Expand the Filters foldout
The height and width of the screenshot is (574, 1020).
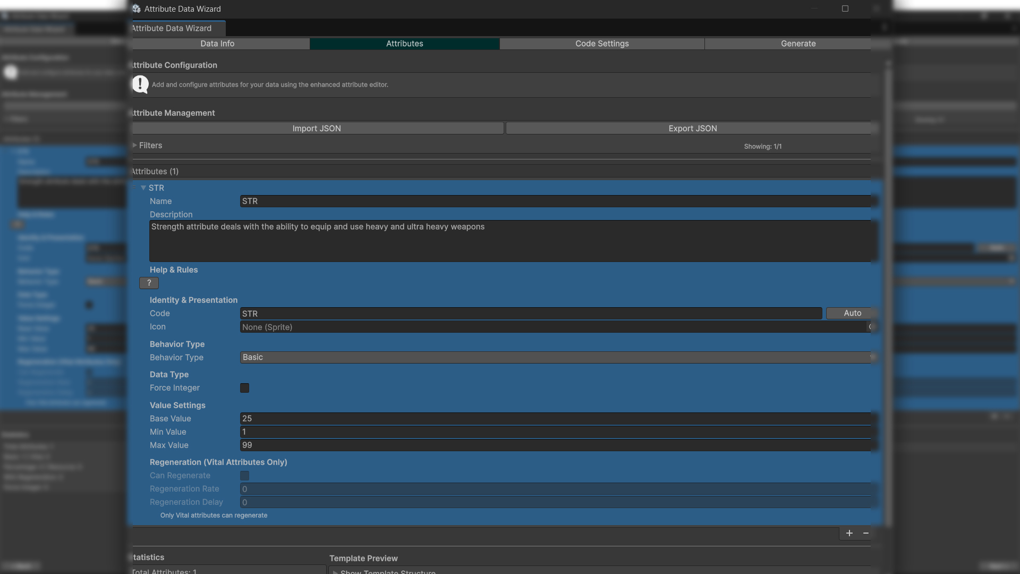click(x=135, y=145)
